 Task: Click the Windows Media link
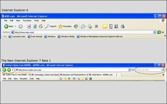pyautogui.click(x=66, y=36)
